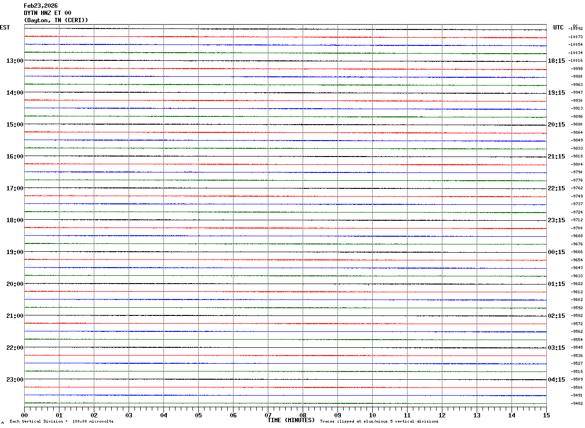The image size is (585, 428).
Task: Click the 01:15 UTC row label
Action: click(556, 284)
